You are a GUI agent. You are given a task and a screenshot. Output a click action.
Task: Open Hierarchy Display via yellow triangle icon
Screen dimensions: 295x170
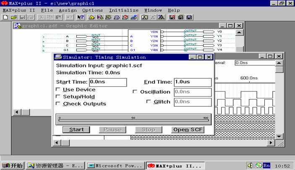point(91,17)
